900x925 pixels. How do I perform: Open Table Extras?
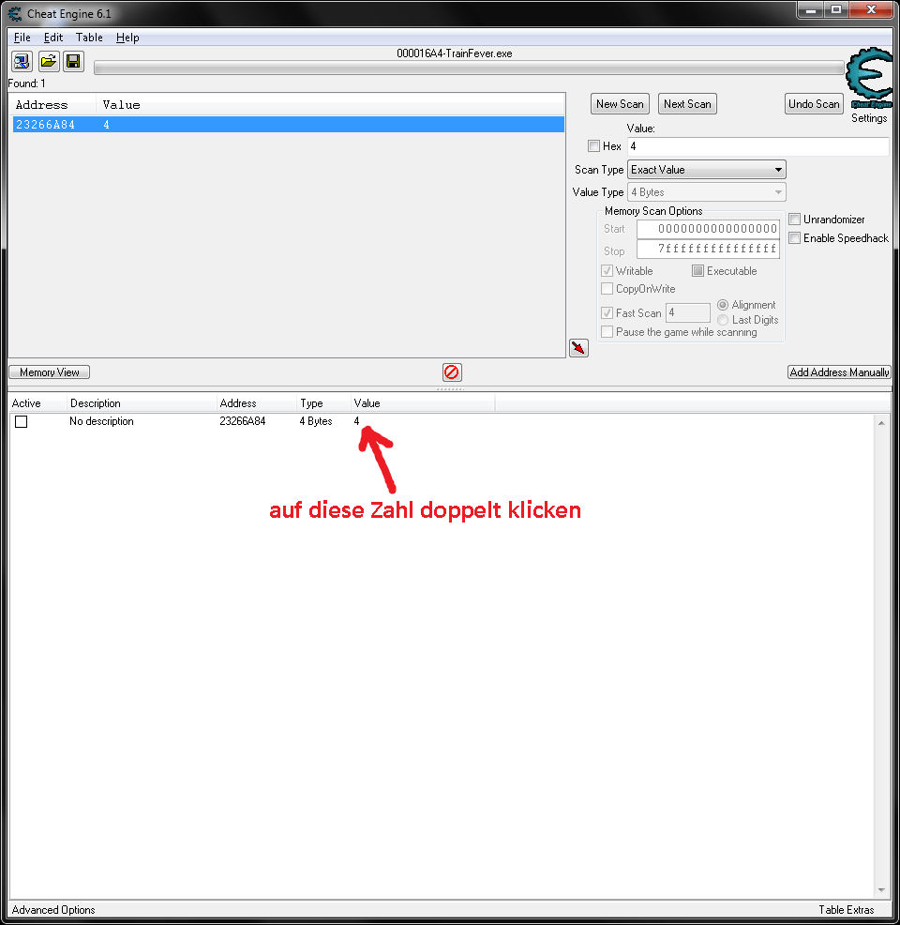[847, 910]
